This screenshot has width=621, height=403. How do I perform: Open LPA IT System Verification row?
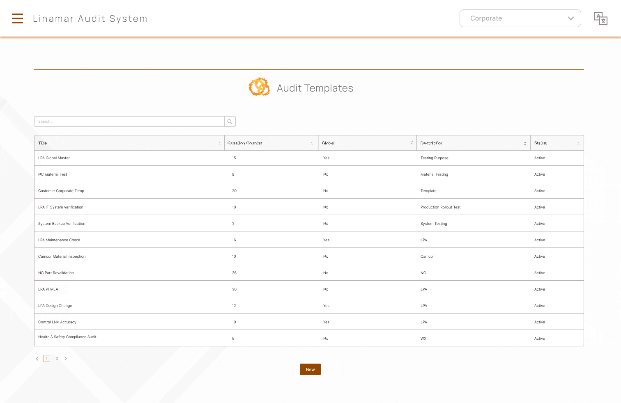pos(309,207)
